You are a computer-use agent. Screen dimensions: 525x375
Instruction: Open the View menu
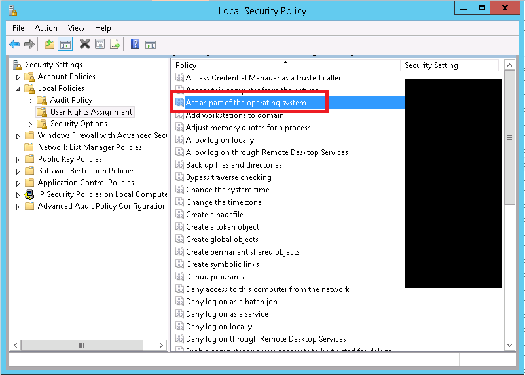(76, 28)
